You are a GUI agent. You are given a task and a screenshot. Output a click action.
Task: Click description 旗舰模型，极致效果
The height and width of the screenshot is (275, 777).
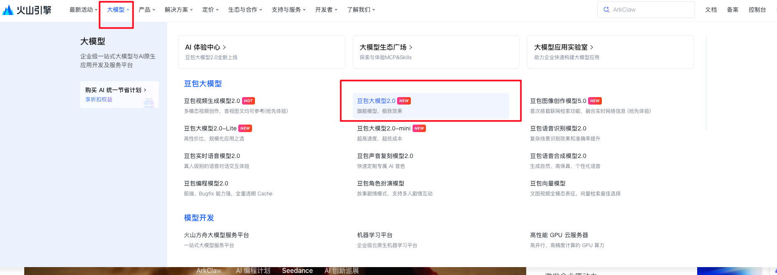tap(380, 111)
